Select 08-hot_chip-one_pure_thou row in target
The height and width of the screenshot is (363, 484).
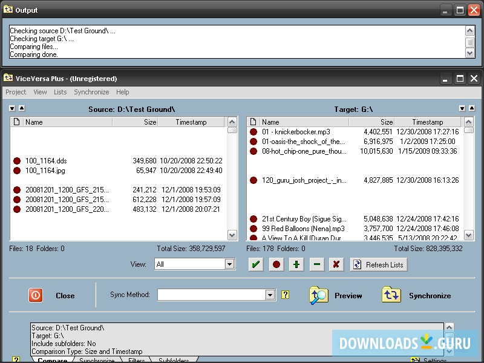point(355,151)
